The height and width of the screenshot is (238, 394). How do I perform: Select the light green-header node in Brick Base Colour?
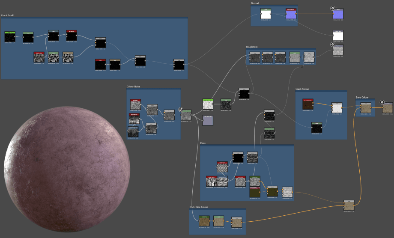click(x=218, y=221)
